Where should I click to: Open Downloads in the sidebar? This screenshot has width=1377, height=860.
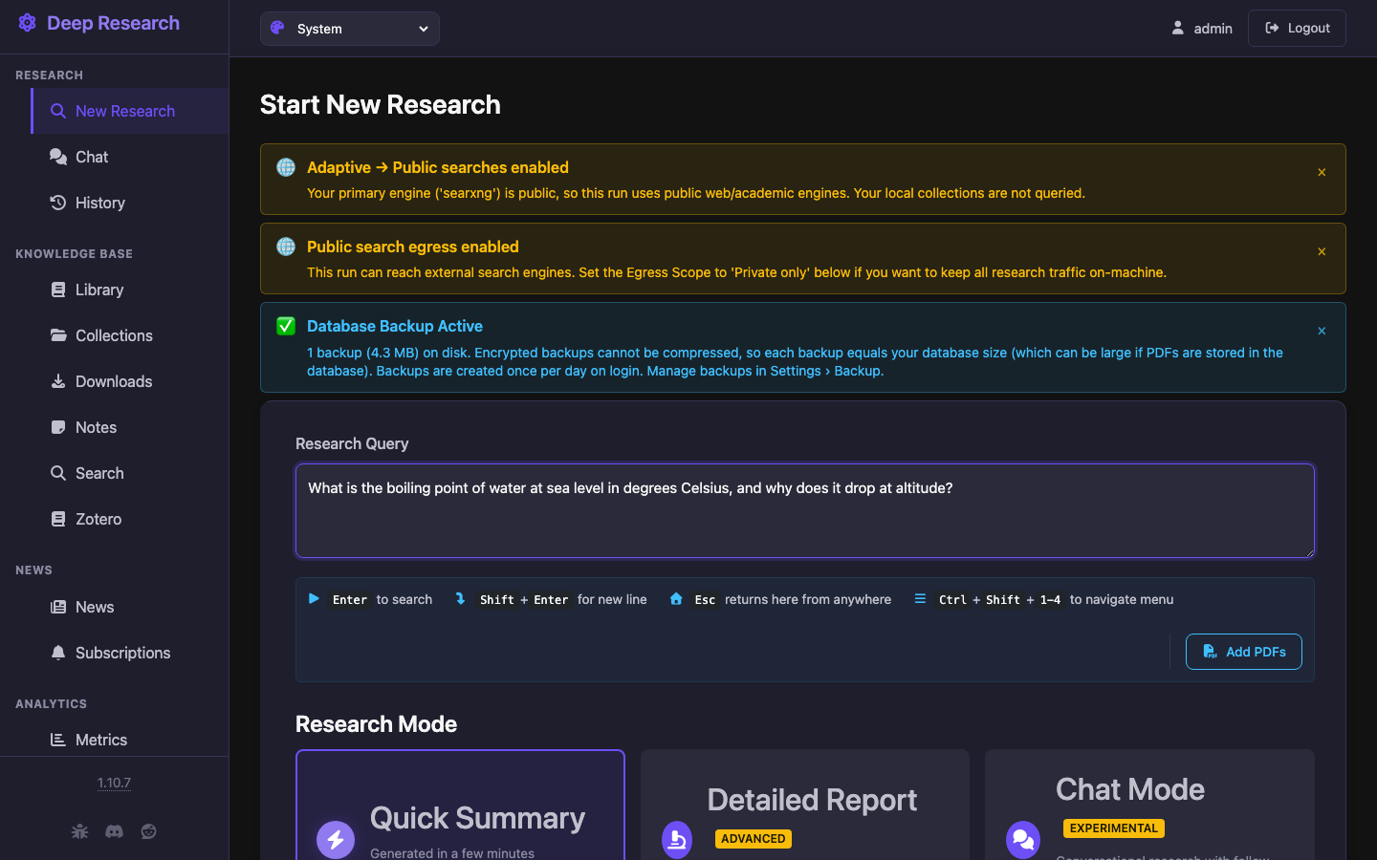pyautogui.click(x=130, y=381)
